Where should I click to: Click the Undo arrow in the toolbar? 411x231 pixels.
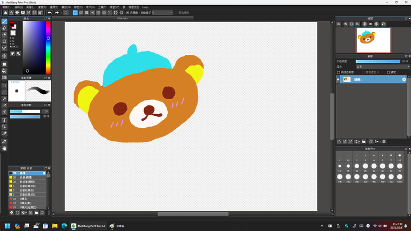click(50, 13)
